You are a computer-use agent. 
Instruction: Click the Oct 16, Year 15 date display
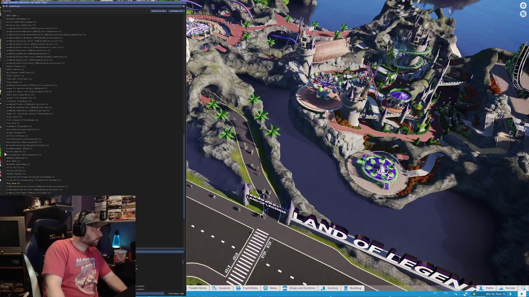[496, 294]
